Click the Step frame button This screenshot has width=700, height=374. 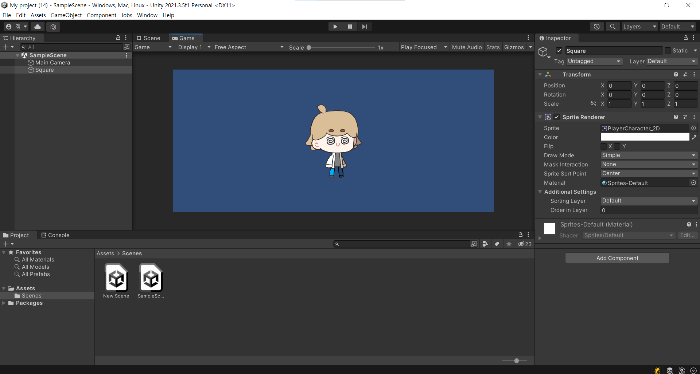364,27
